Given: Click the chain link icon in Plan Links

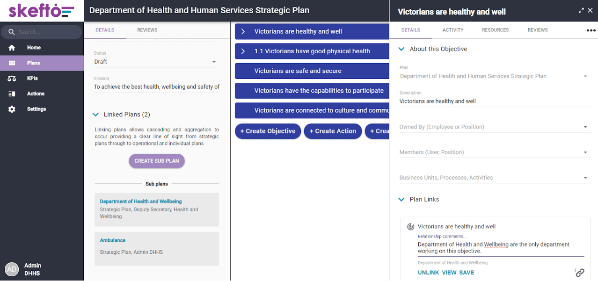Looking at the screenshot, I should 580,273.
